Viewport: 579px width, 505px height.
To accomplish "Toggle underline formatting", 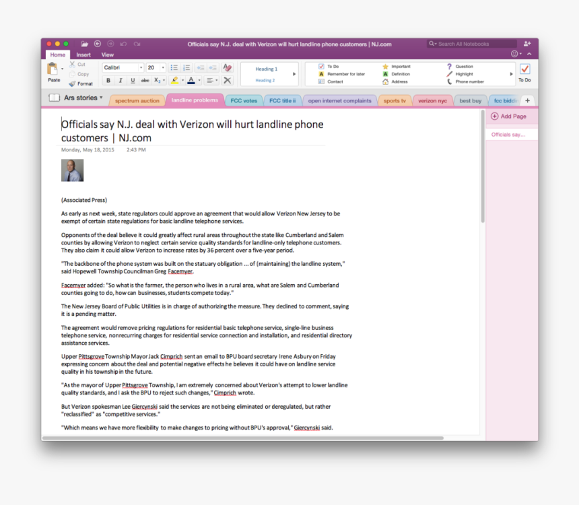I will tap(133, 80).
